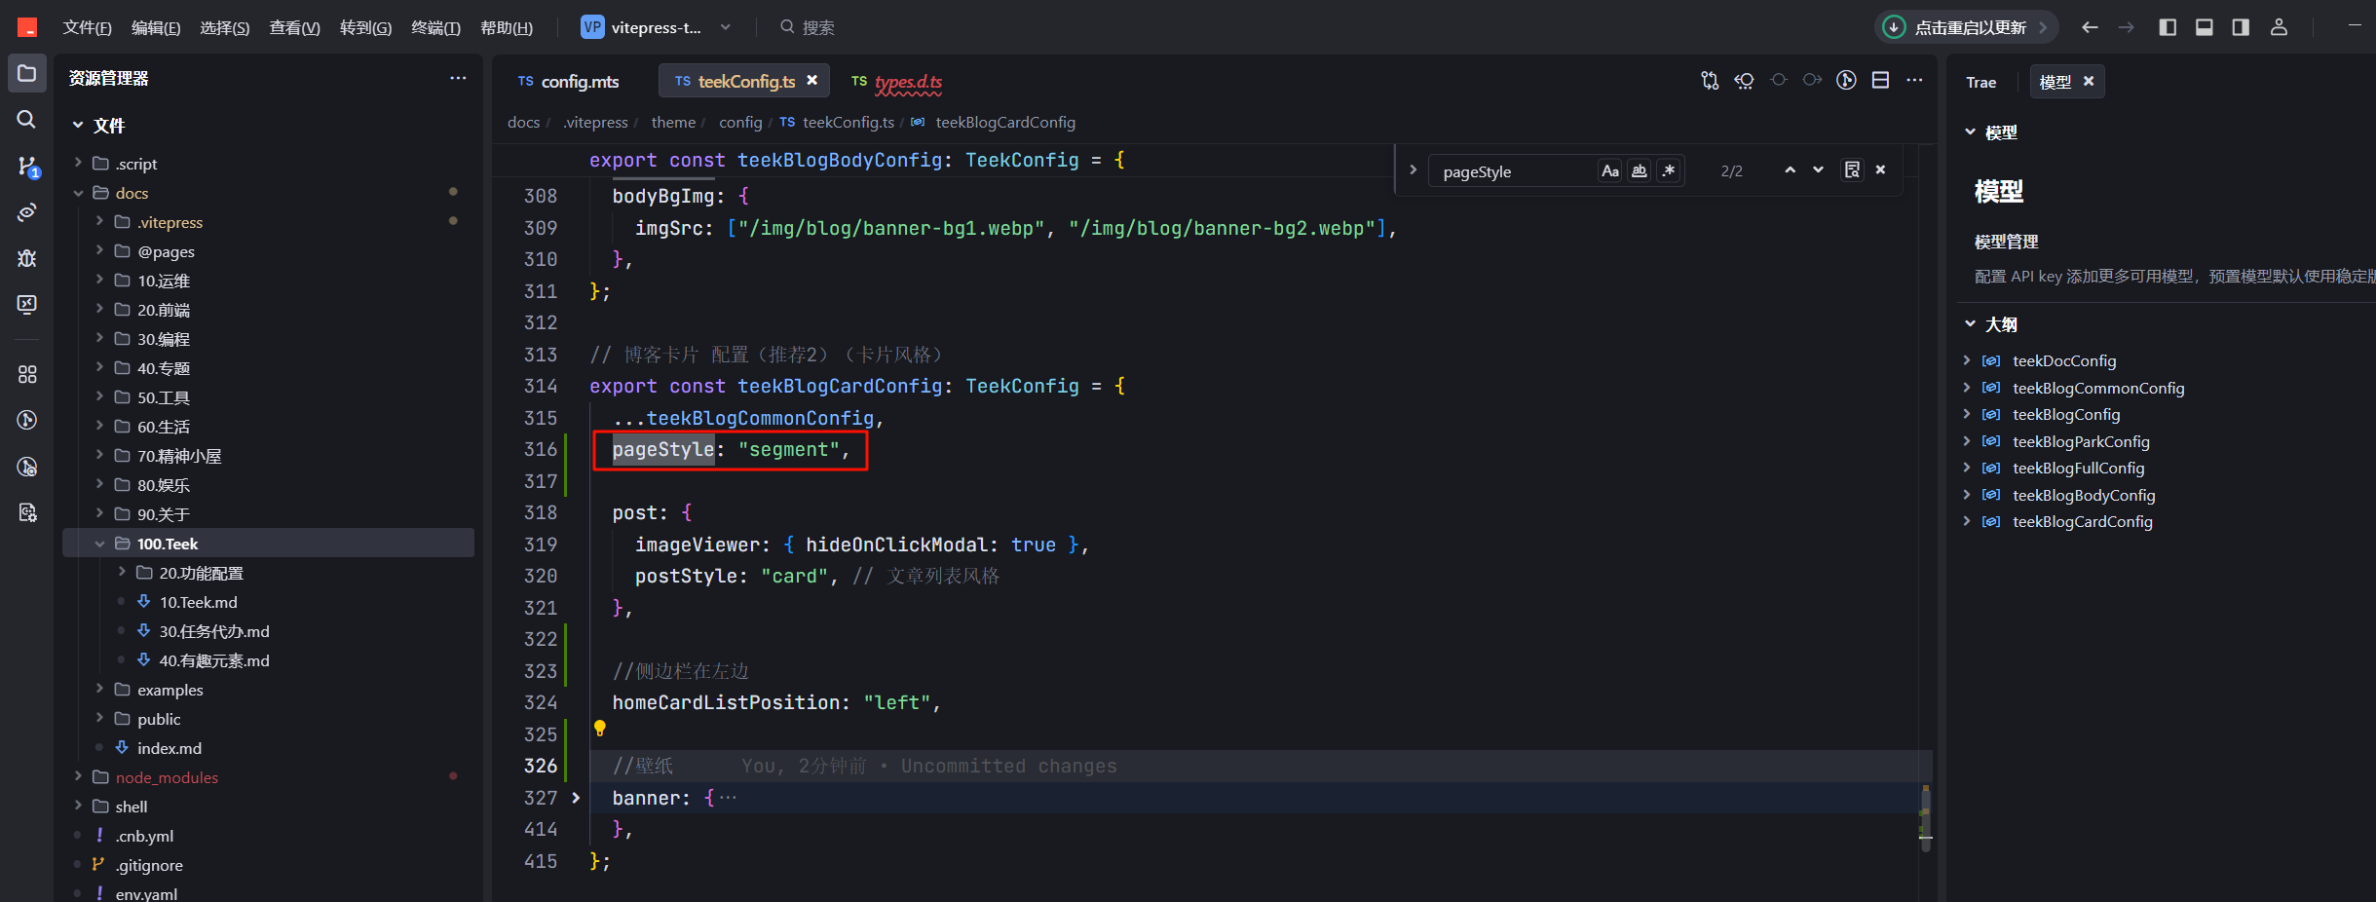Toggle Use Regular Expression in find widget

coord(1669,171)
